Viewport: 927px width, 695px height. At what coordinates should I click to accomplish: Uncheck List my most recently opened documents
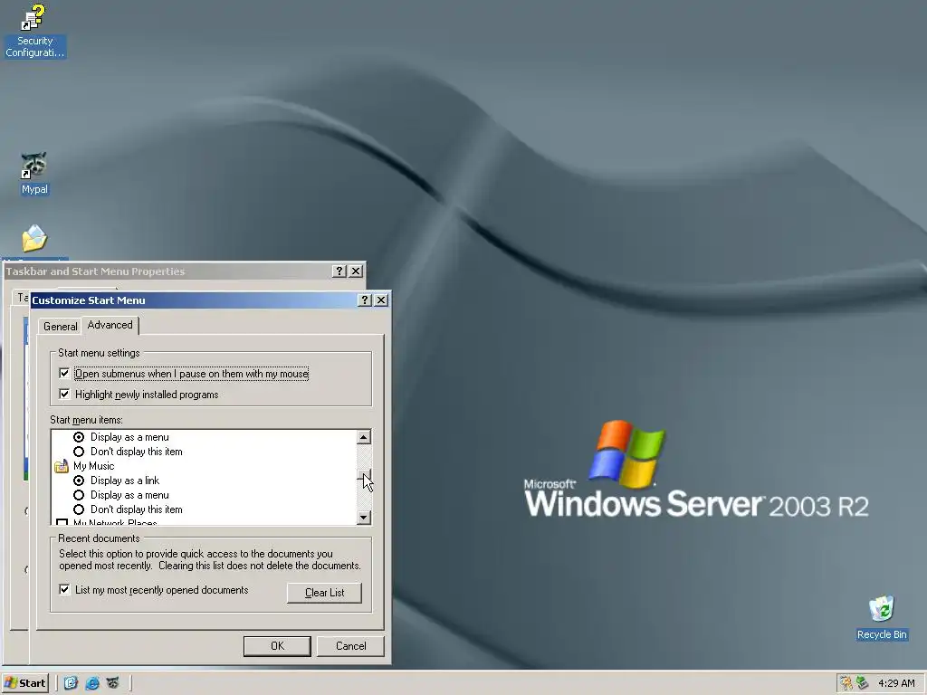[x=64, y=590]
